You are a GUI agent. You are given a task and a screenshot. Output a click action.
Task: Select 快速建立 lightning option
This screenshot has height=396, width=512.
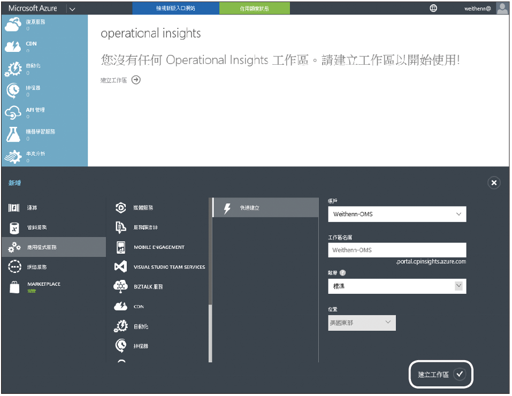pyautogui.click(x=265, y=208)
